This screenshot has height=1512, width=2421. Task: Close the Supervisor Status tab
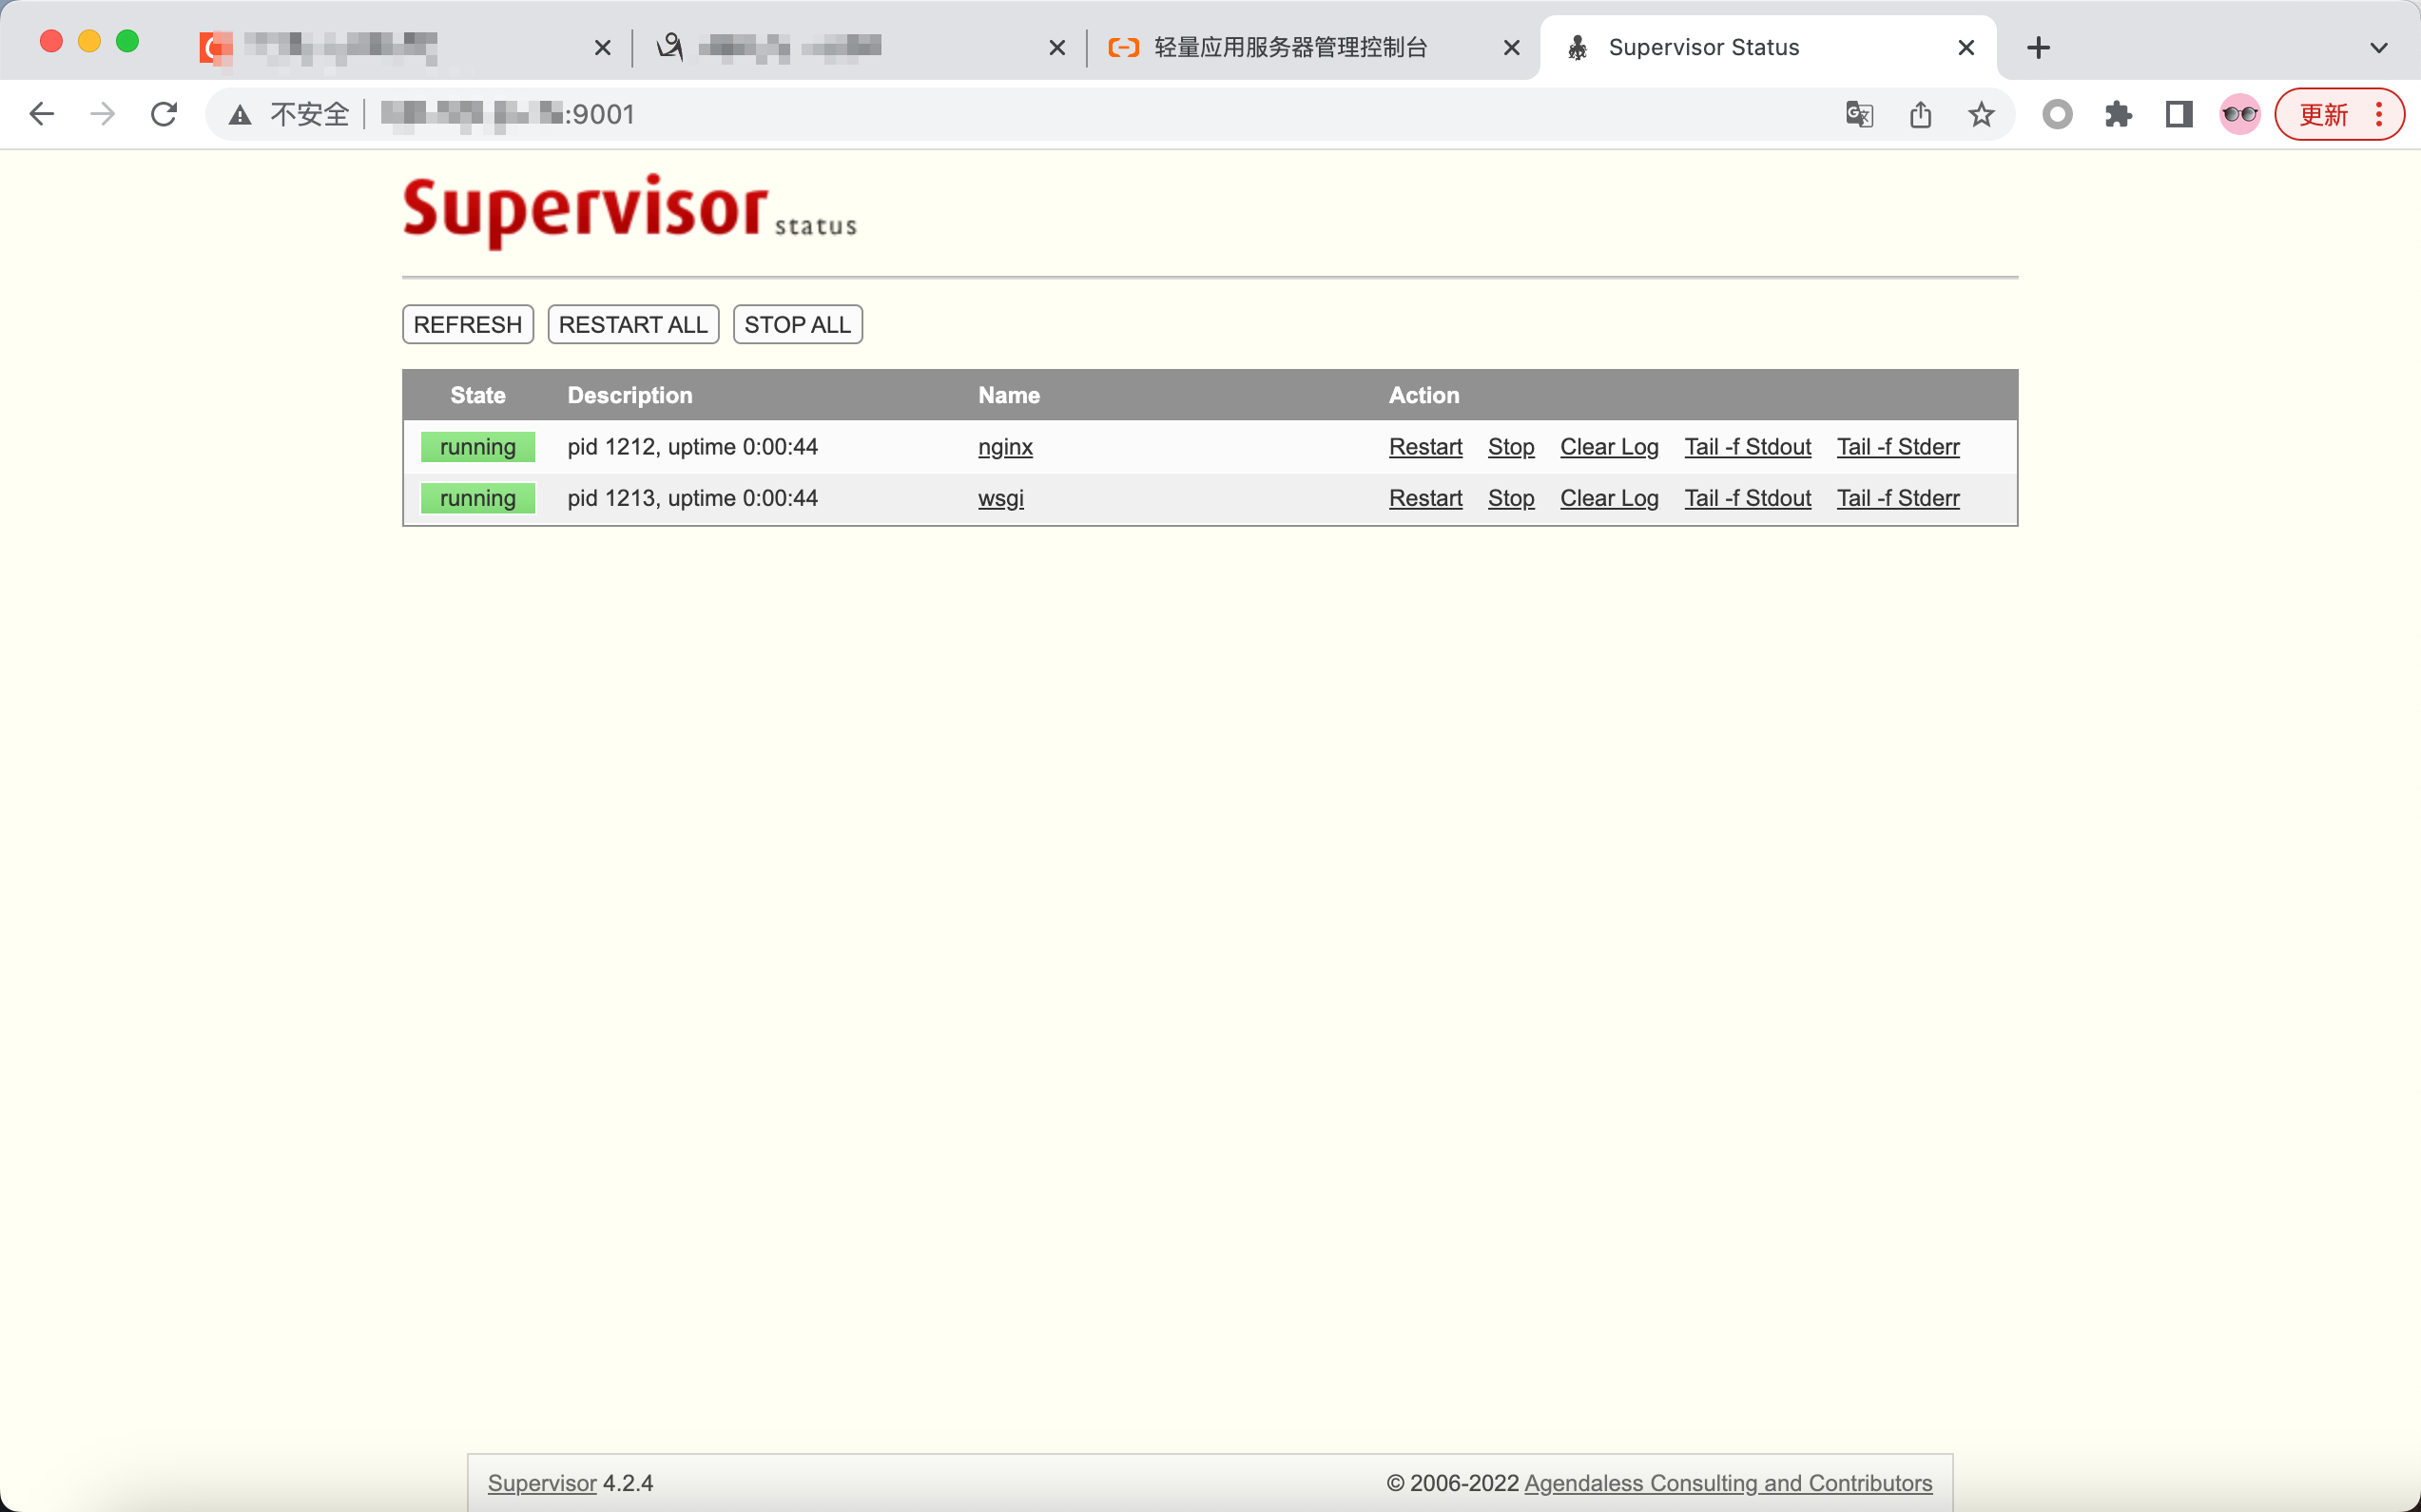(x=1965, y=47)
